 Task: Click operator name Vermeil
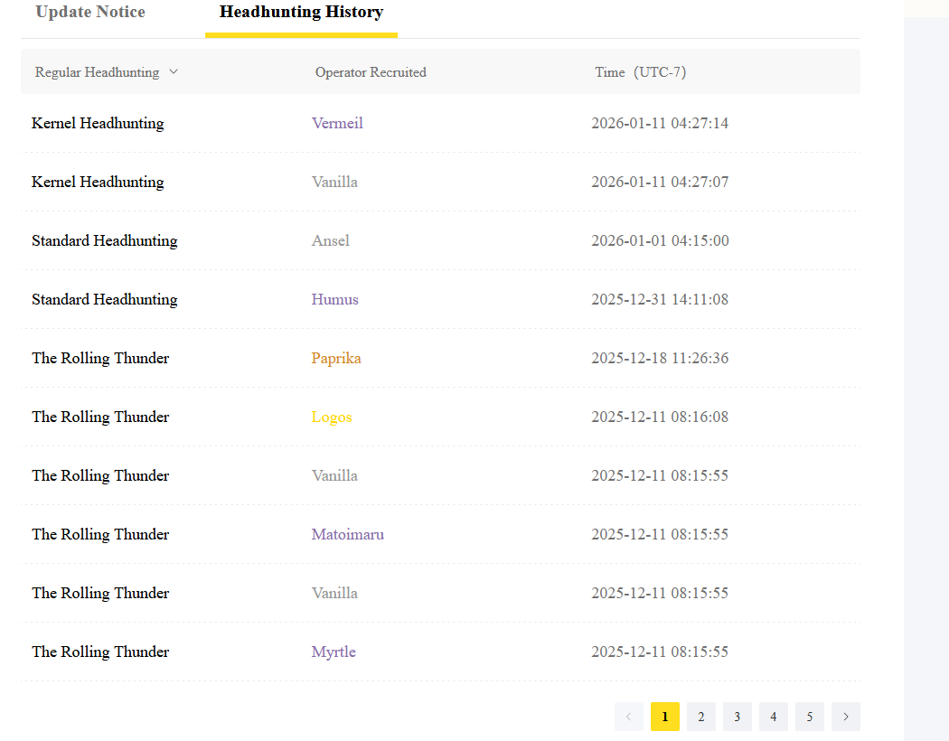point(337,123)
